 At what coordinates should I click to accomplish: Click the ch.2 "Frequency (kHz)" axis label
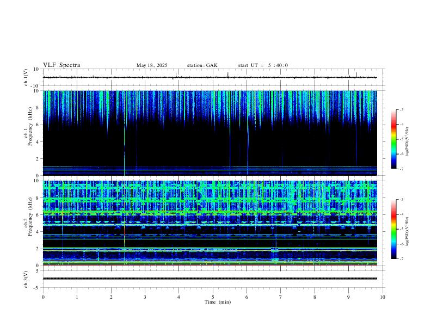pyautogui.click(x=30, y=217)
